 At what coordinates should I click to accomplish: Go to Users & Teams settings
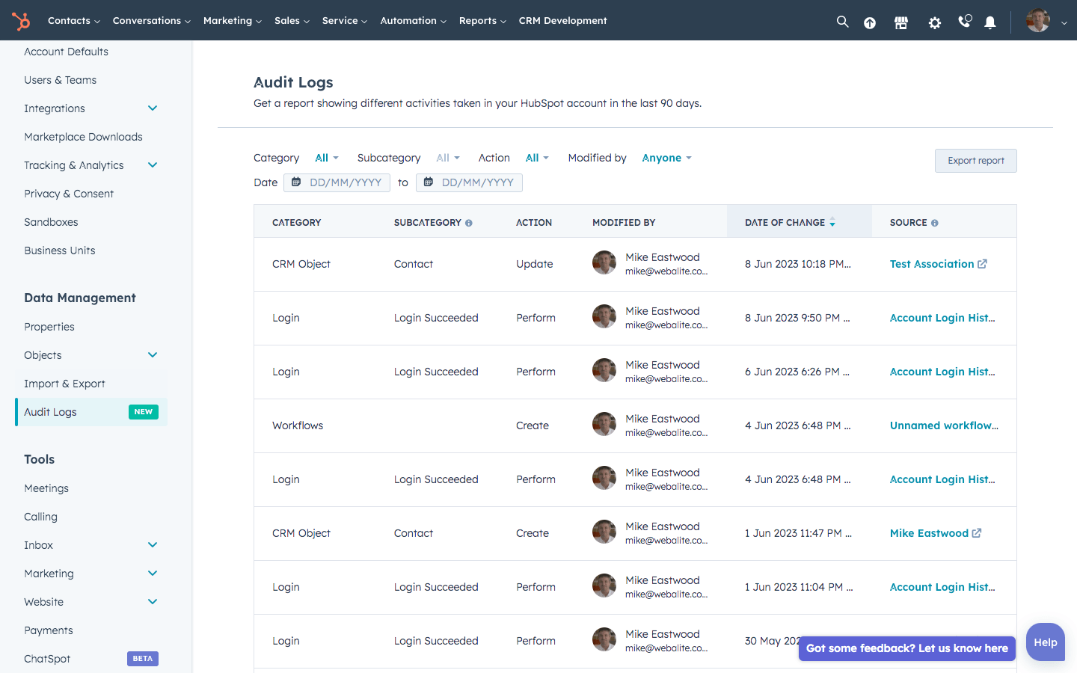pyautogui.click(x=60, y=80)
